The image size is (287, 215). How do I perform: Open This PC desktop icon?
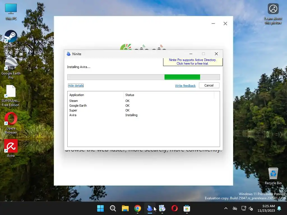[x=11, y=12]
